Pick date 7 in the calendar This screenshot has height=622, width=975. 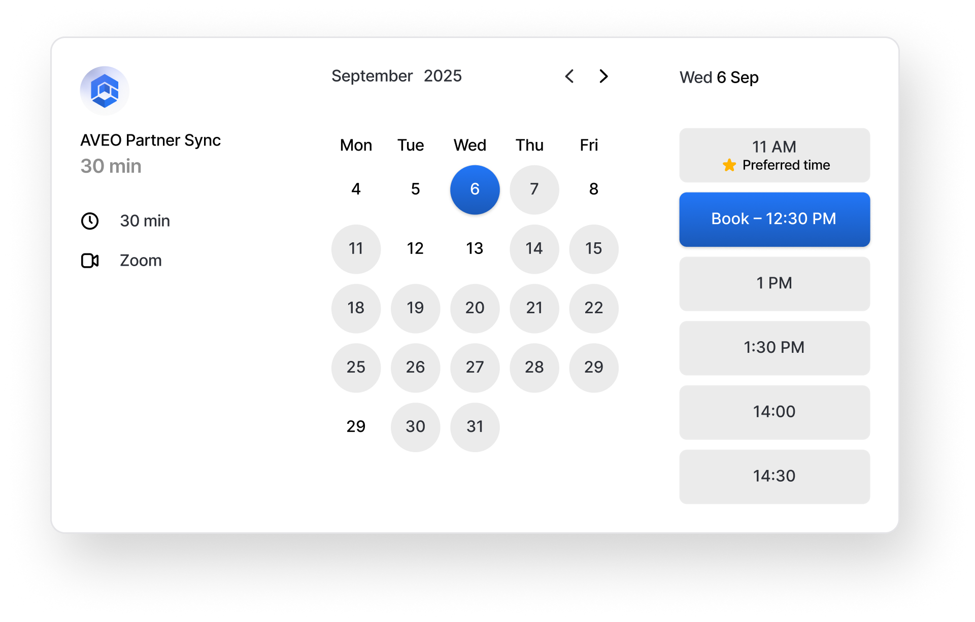(534, 190)
